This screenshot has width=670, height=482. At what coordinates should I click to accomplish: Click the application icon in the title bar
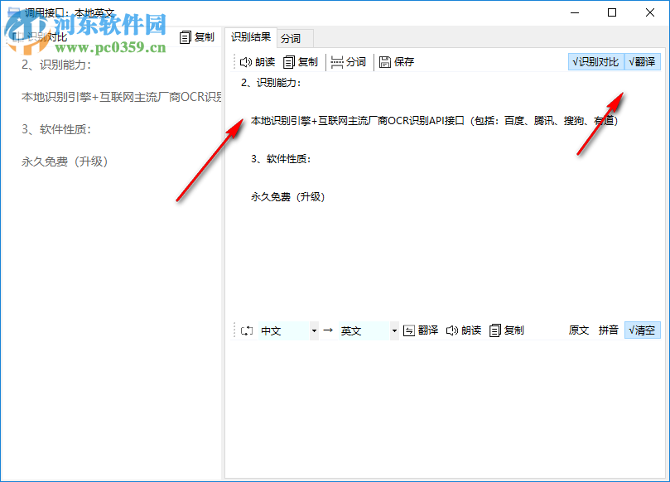click(12, 12)
